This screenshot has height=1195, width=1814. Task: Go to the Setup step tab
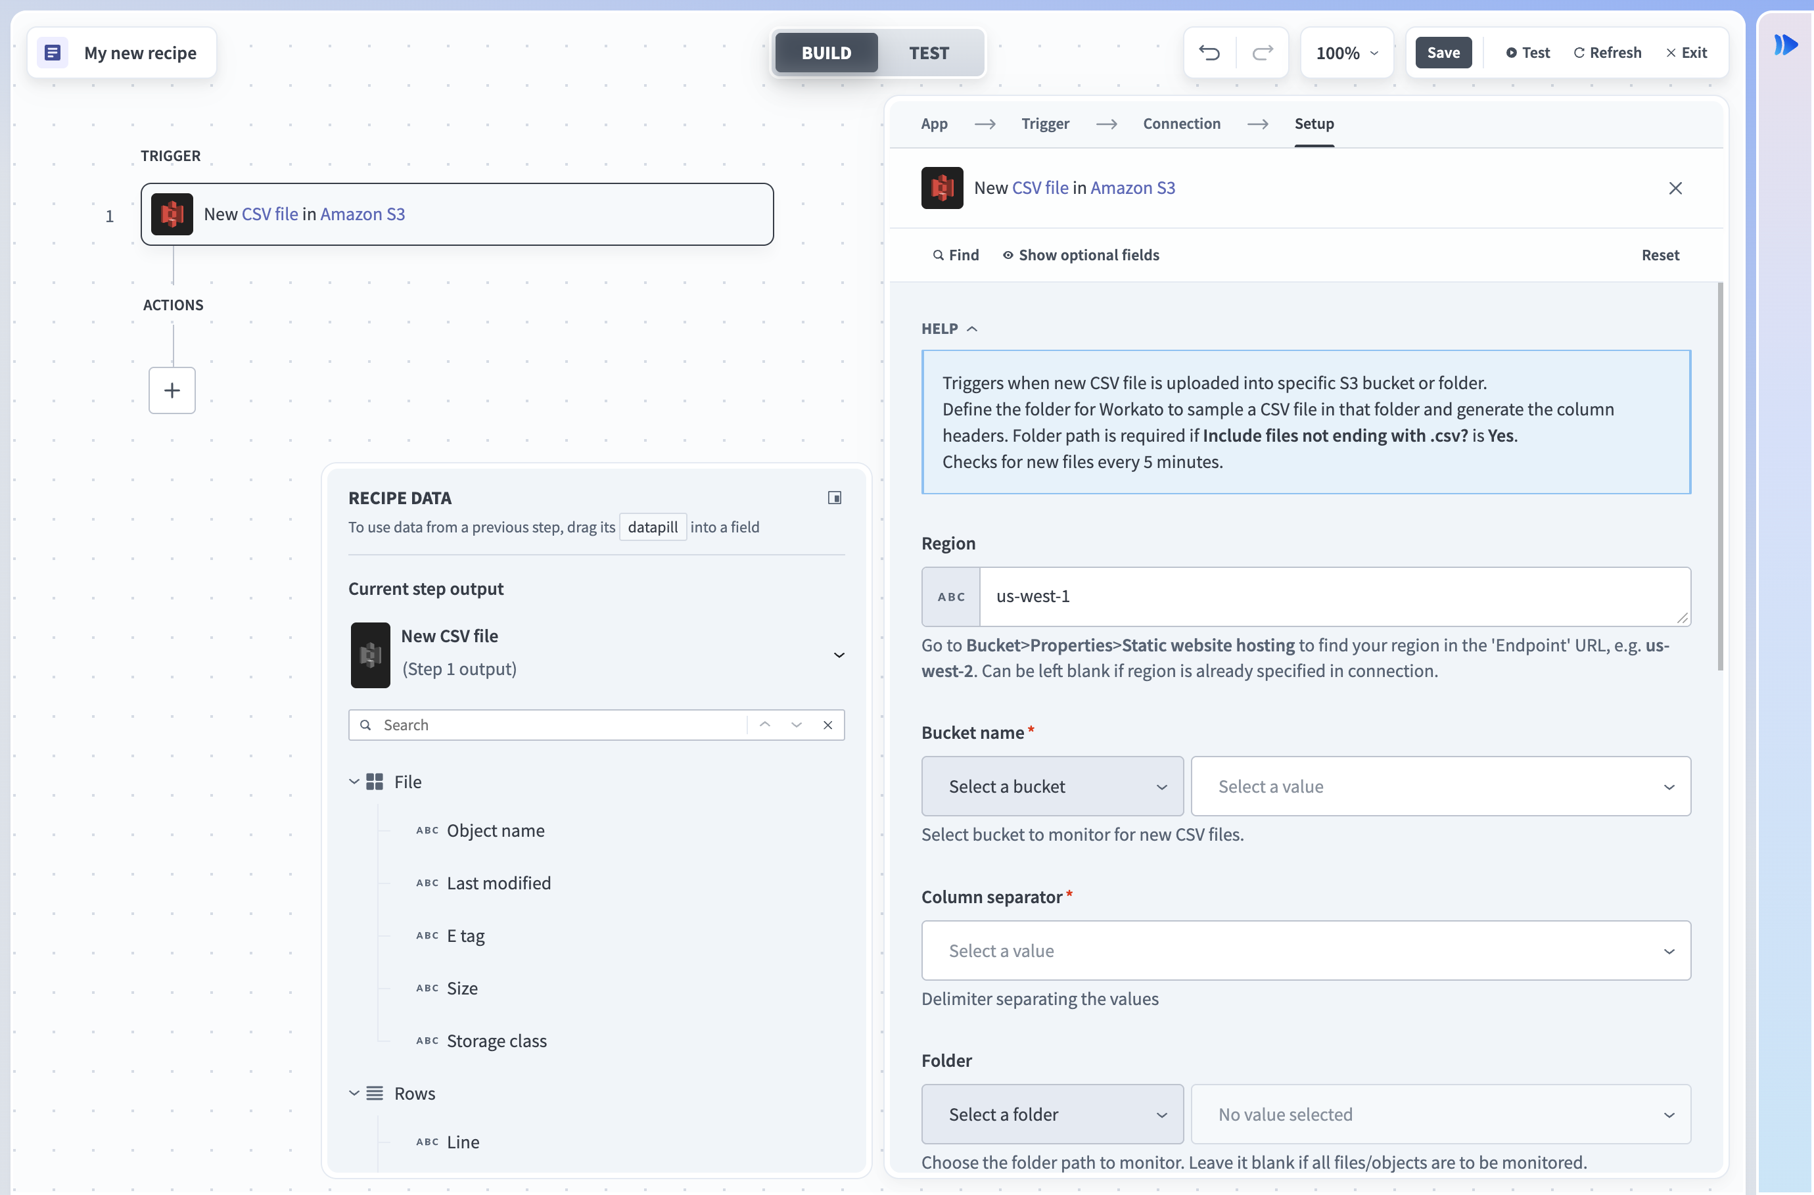pyautogui.click(x=1314, y=124)
